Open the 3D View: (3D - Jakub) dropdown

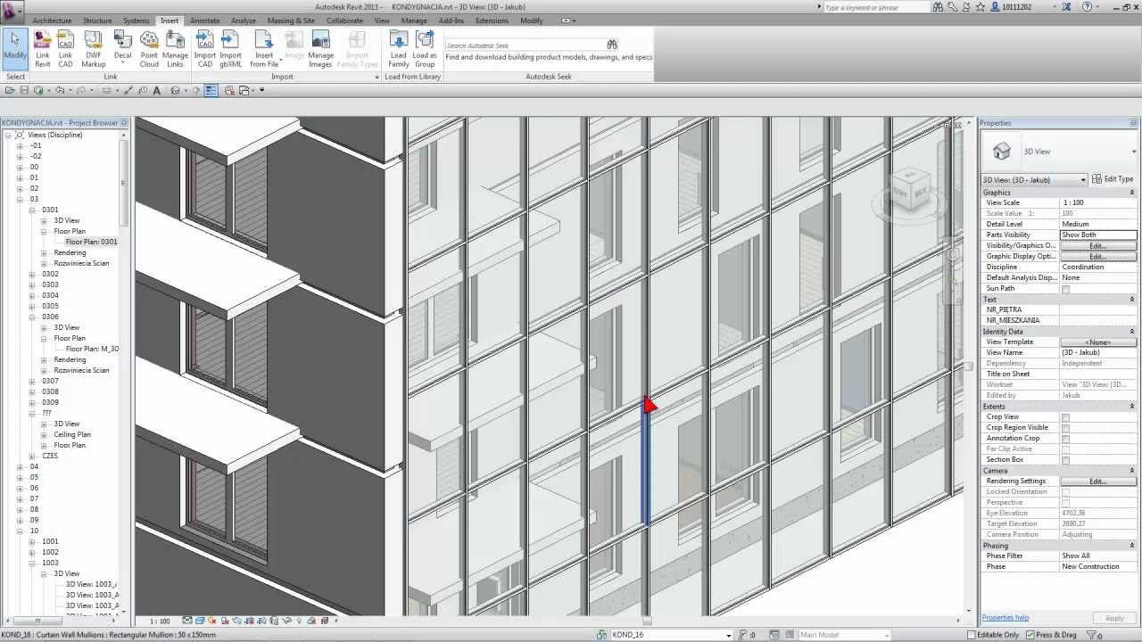click(1083, 180)
